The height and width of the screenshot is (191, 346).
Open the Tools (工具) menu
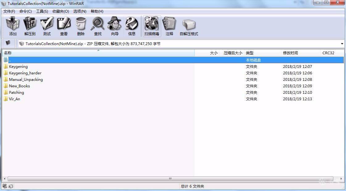42,11
